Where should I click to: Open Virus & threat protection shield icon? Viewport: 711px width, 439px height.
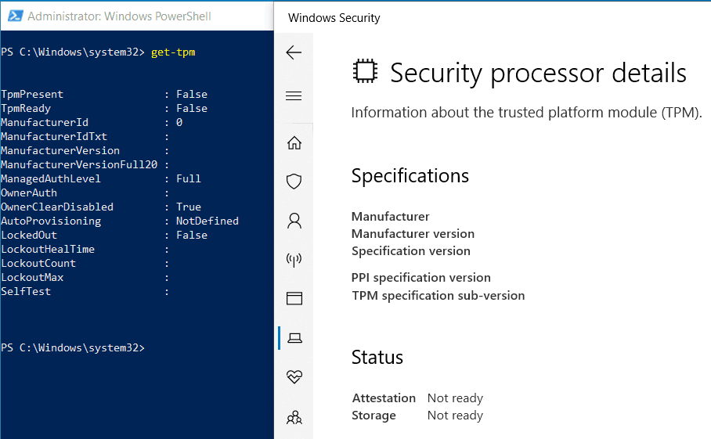click(x=294, y=182)
